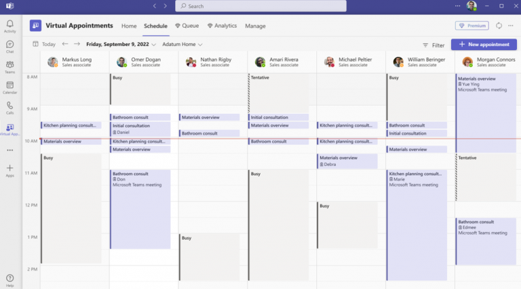521x289 pixels.
Task: Open Omer Dogan's Initial consultation with Daniel
Action: [x=140, y=129]
